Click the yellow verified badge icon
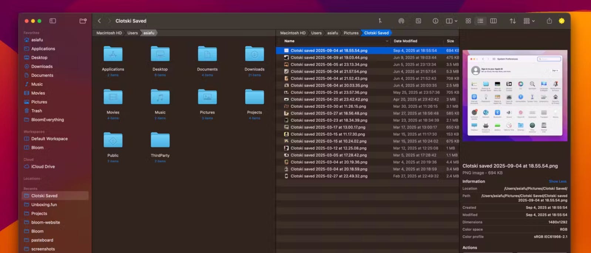 point(561,21)
